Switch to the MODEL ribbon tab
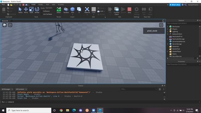 [41, 5]
